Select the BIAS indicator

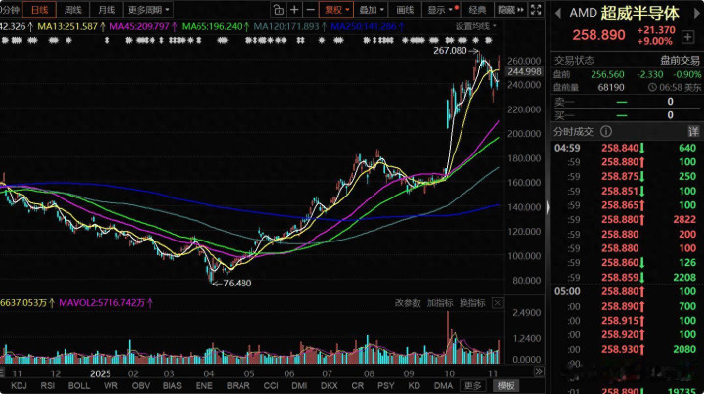pyautogui.click(x=172, y=385)
